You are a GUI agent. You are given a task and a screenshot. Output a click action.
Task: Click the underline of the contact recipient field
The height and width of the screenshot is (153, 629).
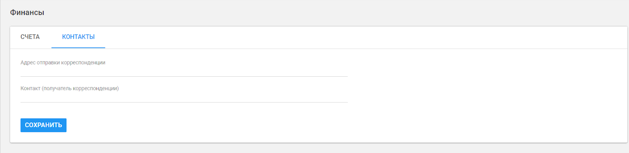point(184,102)
